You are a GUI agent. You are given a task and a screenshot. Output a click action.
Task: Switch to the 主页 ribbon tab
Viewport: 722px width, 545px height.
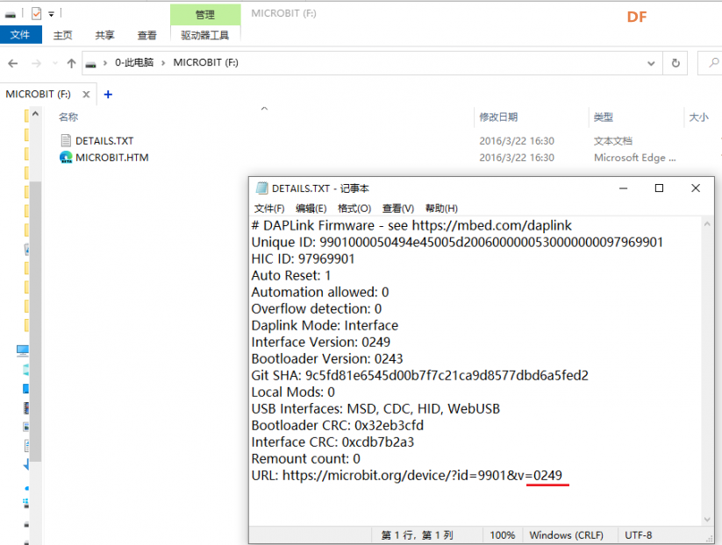[62, 35]
